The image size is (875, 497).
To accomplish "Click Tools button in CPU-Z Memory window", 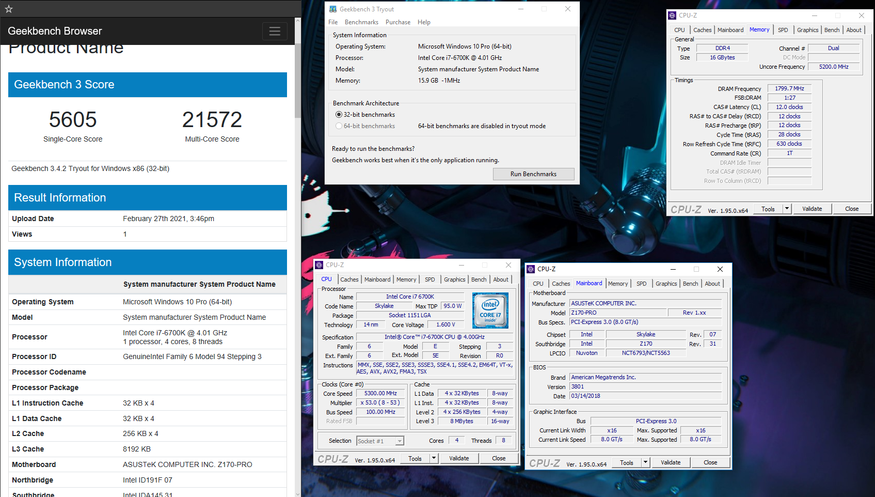I will (x=768, y=209).
